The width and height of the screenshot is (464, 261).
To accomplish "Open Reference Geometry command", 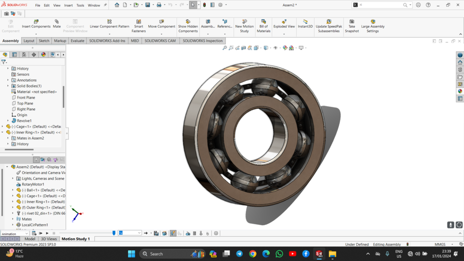I will (x=225, y=24).
